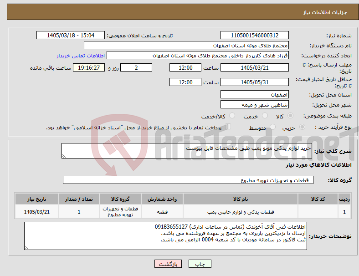Screen dimensions: 359x276
Task: Select the کالا radio button
Action: click(290, 116)
